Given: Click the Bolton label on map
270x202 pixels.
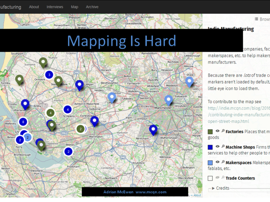Looking at the screenshot, I should coord(127,76).
